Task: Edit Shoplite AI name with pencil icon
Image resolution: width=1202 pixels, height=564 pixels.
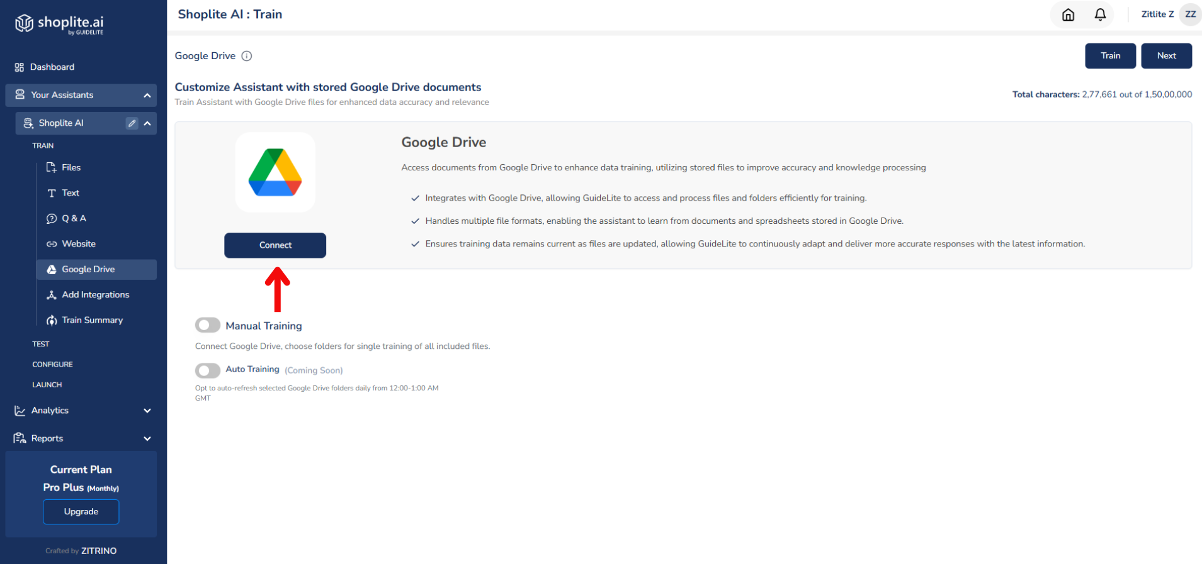Action: point(132,123)
